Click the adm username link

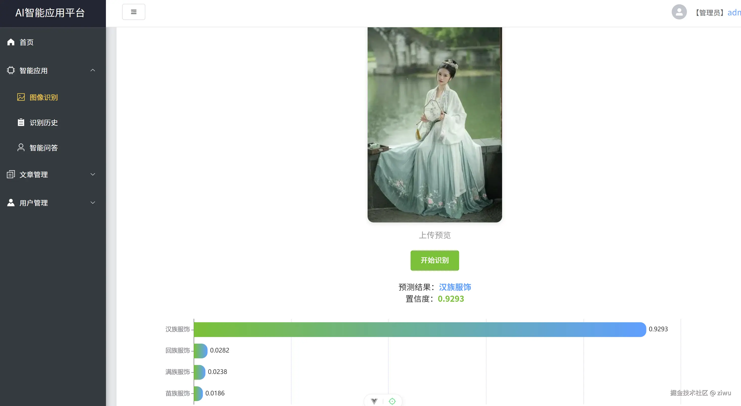(734, 13)
